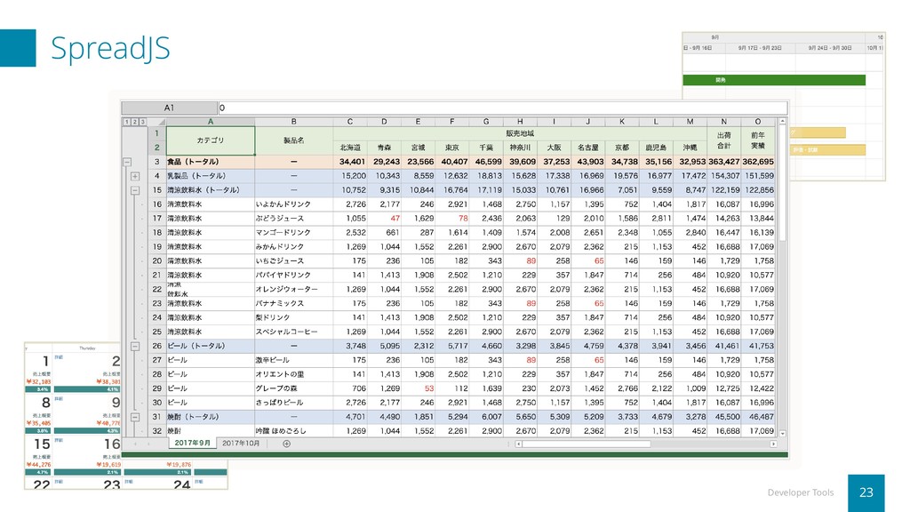Click the オリエントの里 product cell

tap(293, 374)
